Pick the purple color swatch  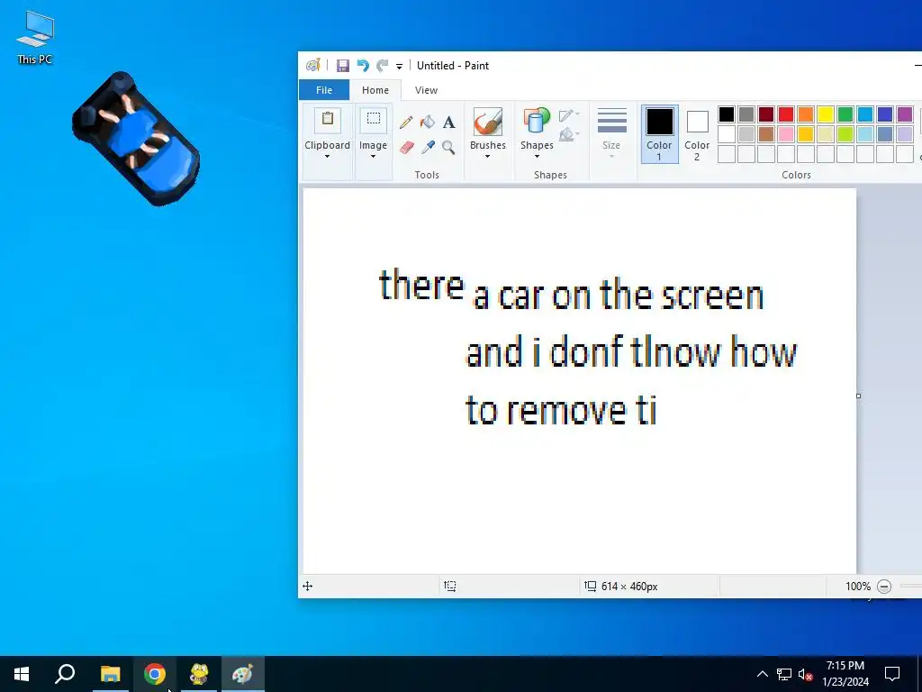click(904, 114)
